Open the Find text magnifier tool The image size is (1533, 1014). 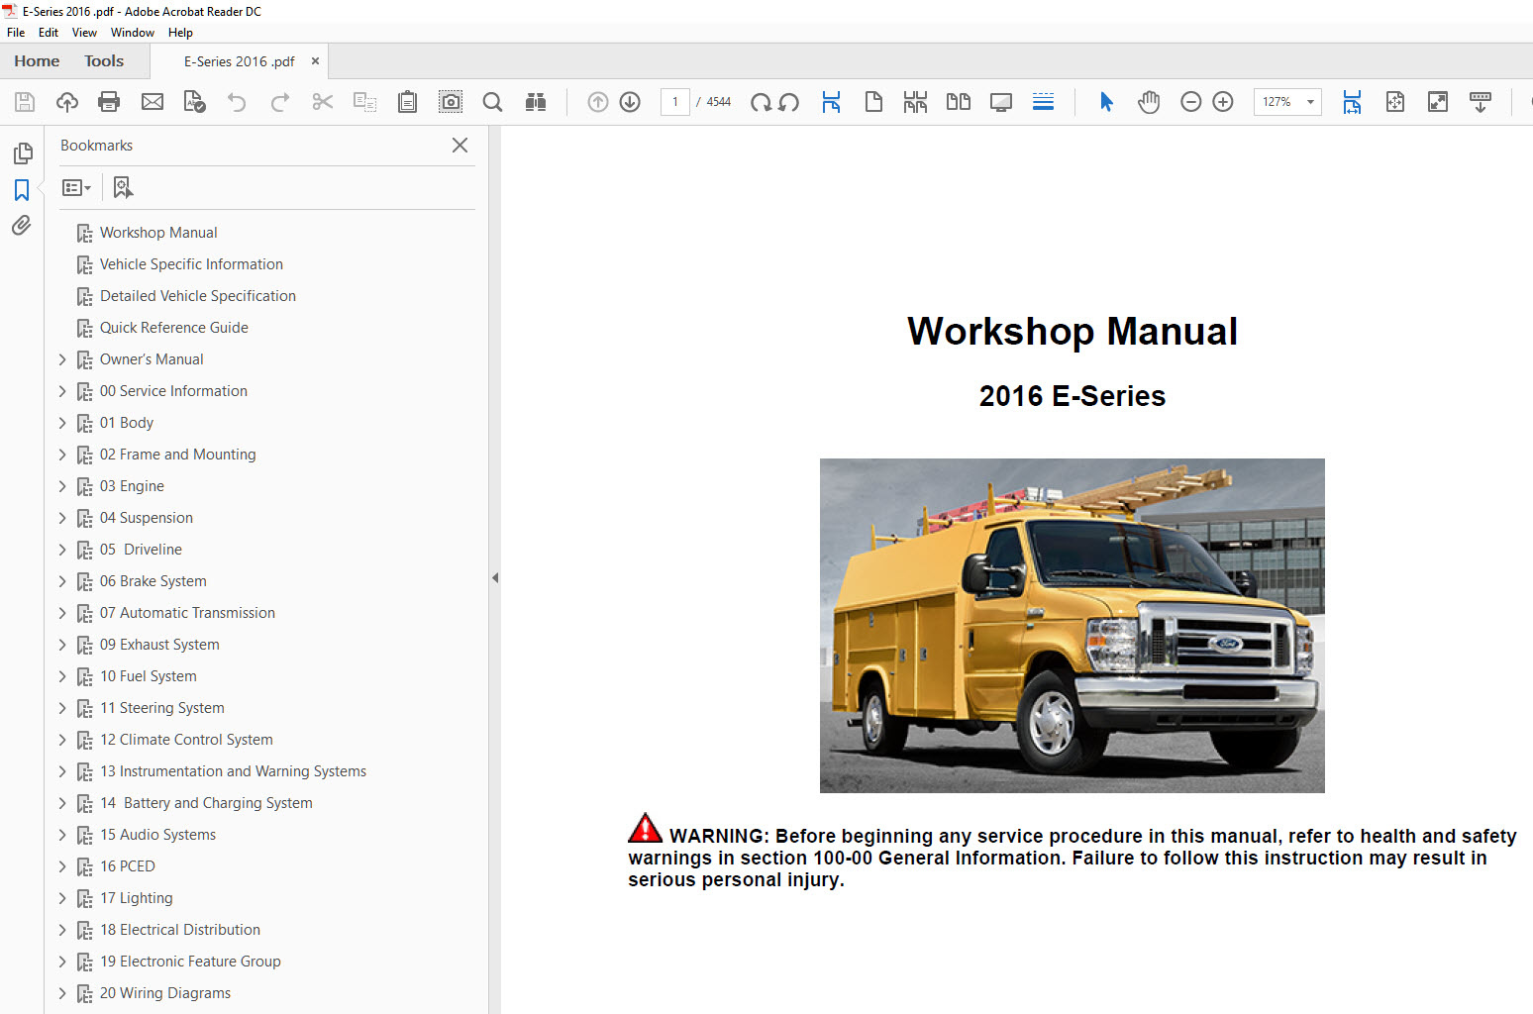click(492, 102)
